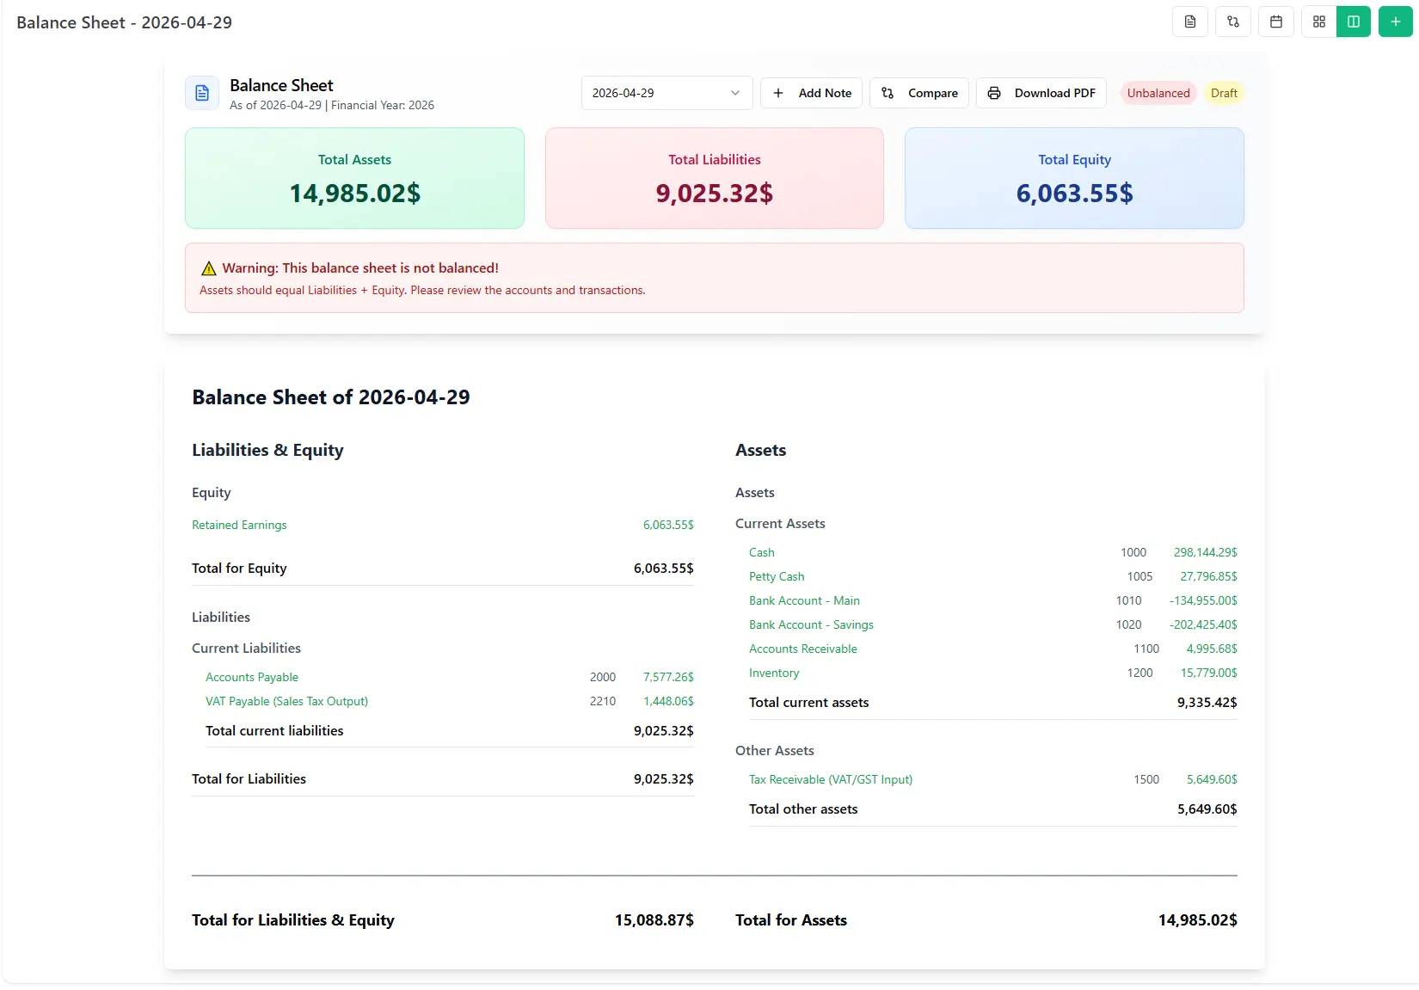Click Inventory amount 15,779.00$
Viewport: 1419px width, 990px height.
[1208, 673]
